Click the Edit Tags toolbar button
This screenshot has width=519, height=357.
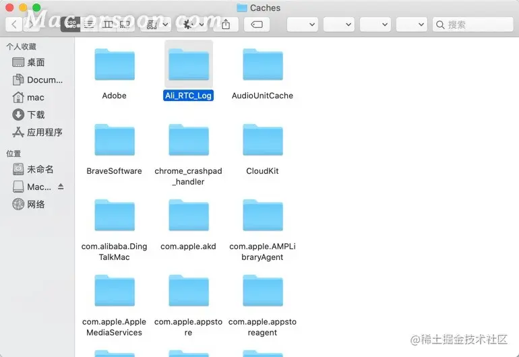[x=257, y=24]
